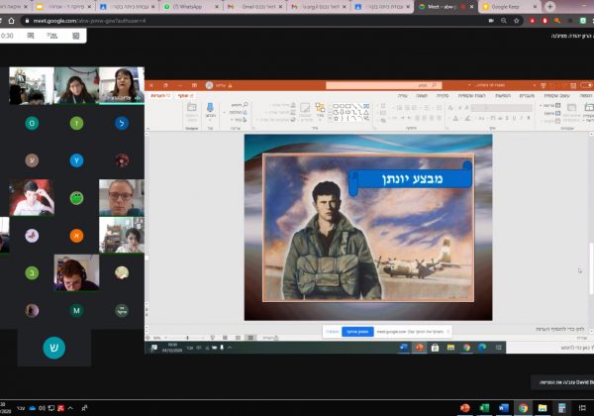Viewport: 594px width, 416px height.
Task: Click the Chrome home button
Action: pyautogui.click(x=11, y=21)
